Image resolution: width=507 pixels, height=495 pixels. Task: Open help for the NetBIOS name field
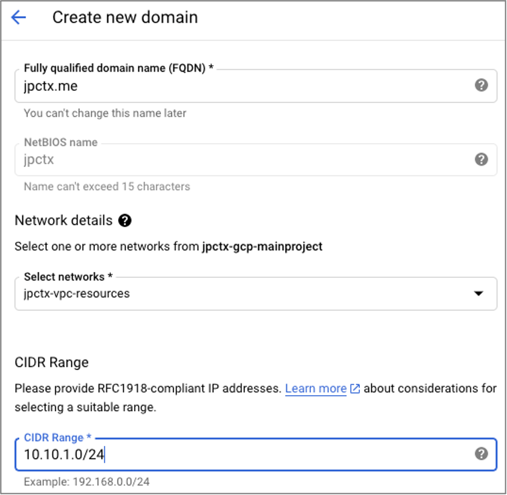click(481, 159)
